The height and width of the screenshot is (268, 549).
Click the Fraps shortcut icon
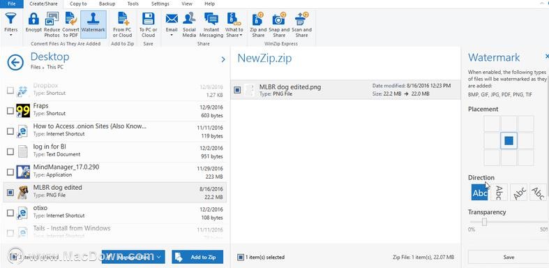click(x=23, y=110)
